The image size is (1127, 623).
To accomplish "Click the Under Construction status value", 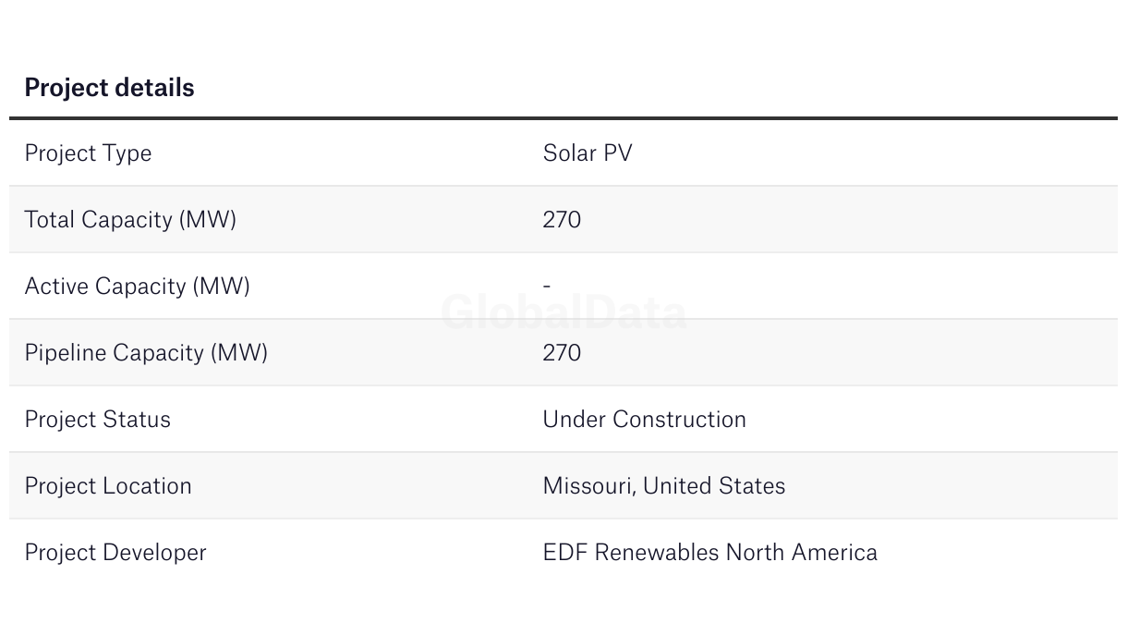I will 644,420.
